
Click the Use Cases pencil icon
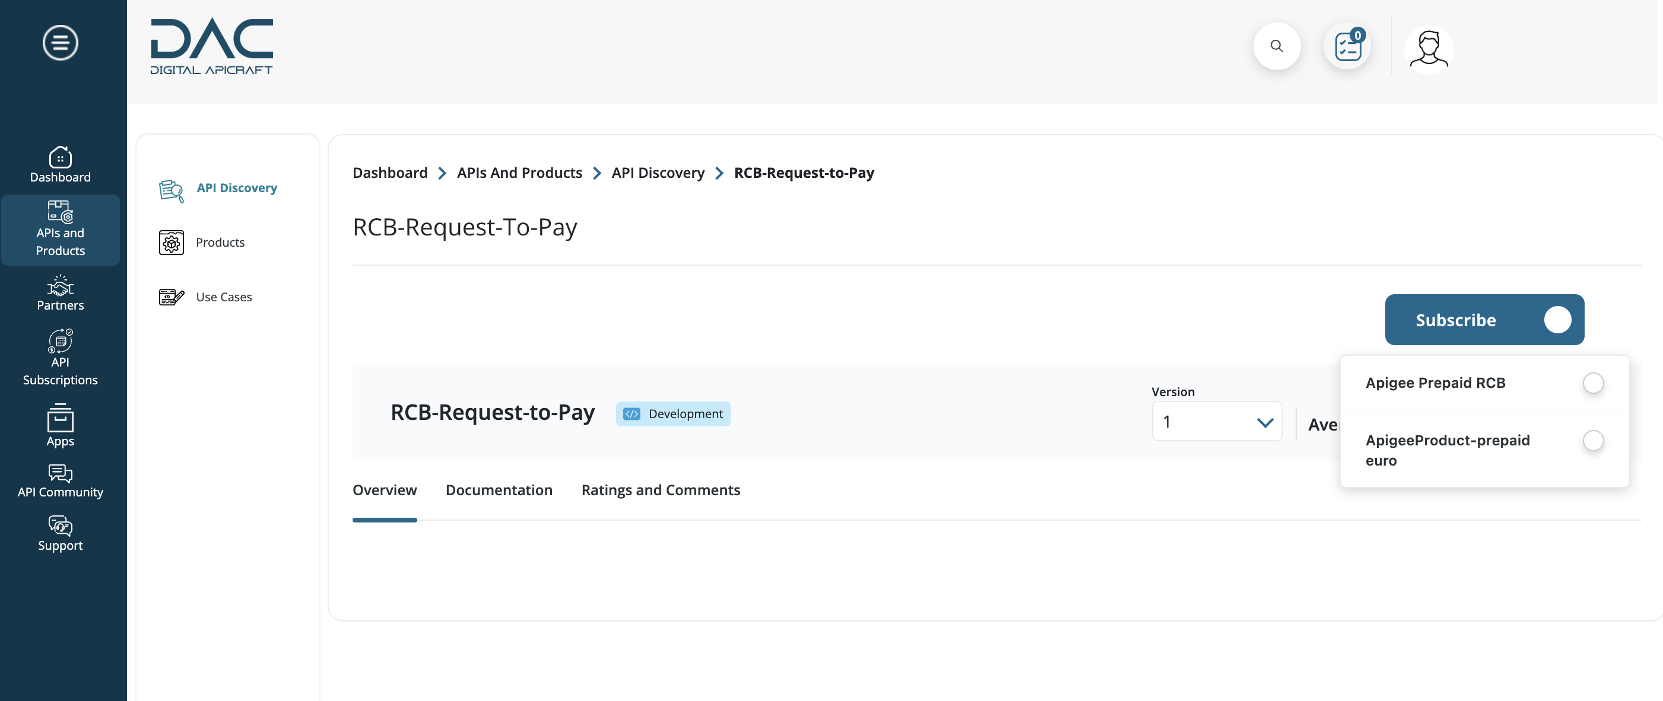click(x=171, y=297)
